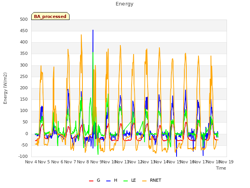Image resolution: width=250 pixels, height=188 pixels.
Task: Click the blue H dip to -100 near Nov 15
Action: click(177, 156)
